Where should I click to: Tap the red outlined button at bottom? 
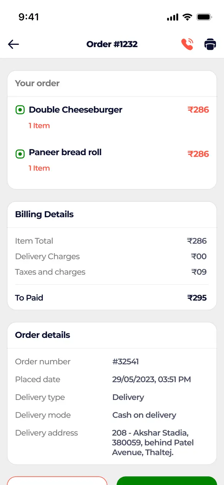pyautogui.click(x=57, y=481)
